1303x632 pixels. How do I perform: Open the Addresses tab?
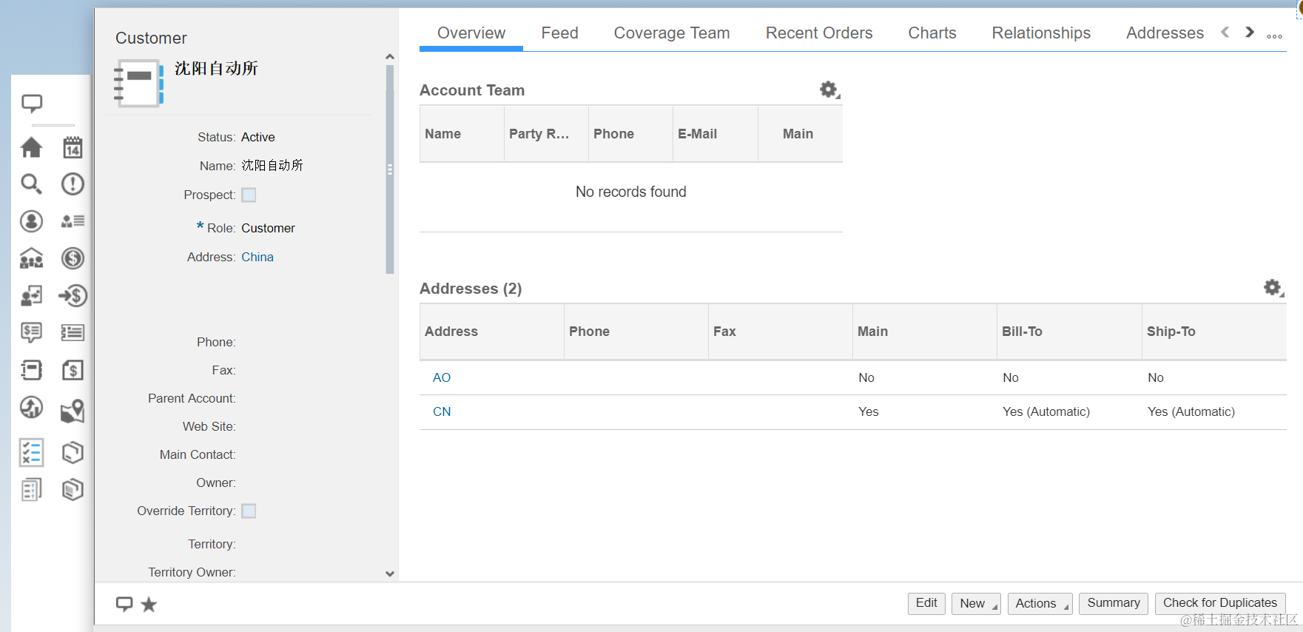click(x=1165, y=33)
